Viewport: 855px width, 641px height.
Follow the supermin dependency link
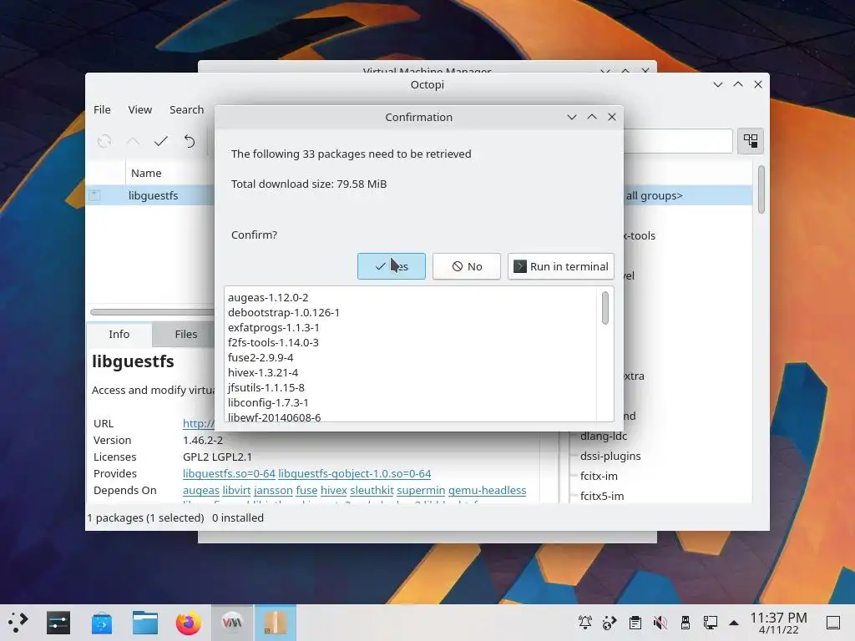[421, 491]
